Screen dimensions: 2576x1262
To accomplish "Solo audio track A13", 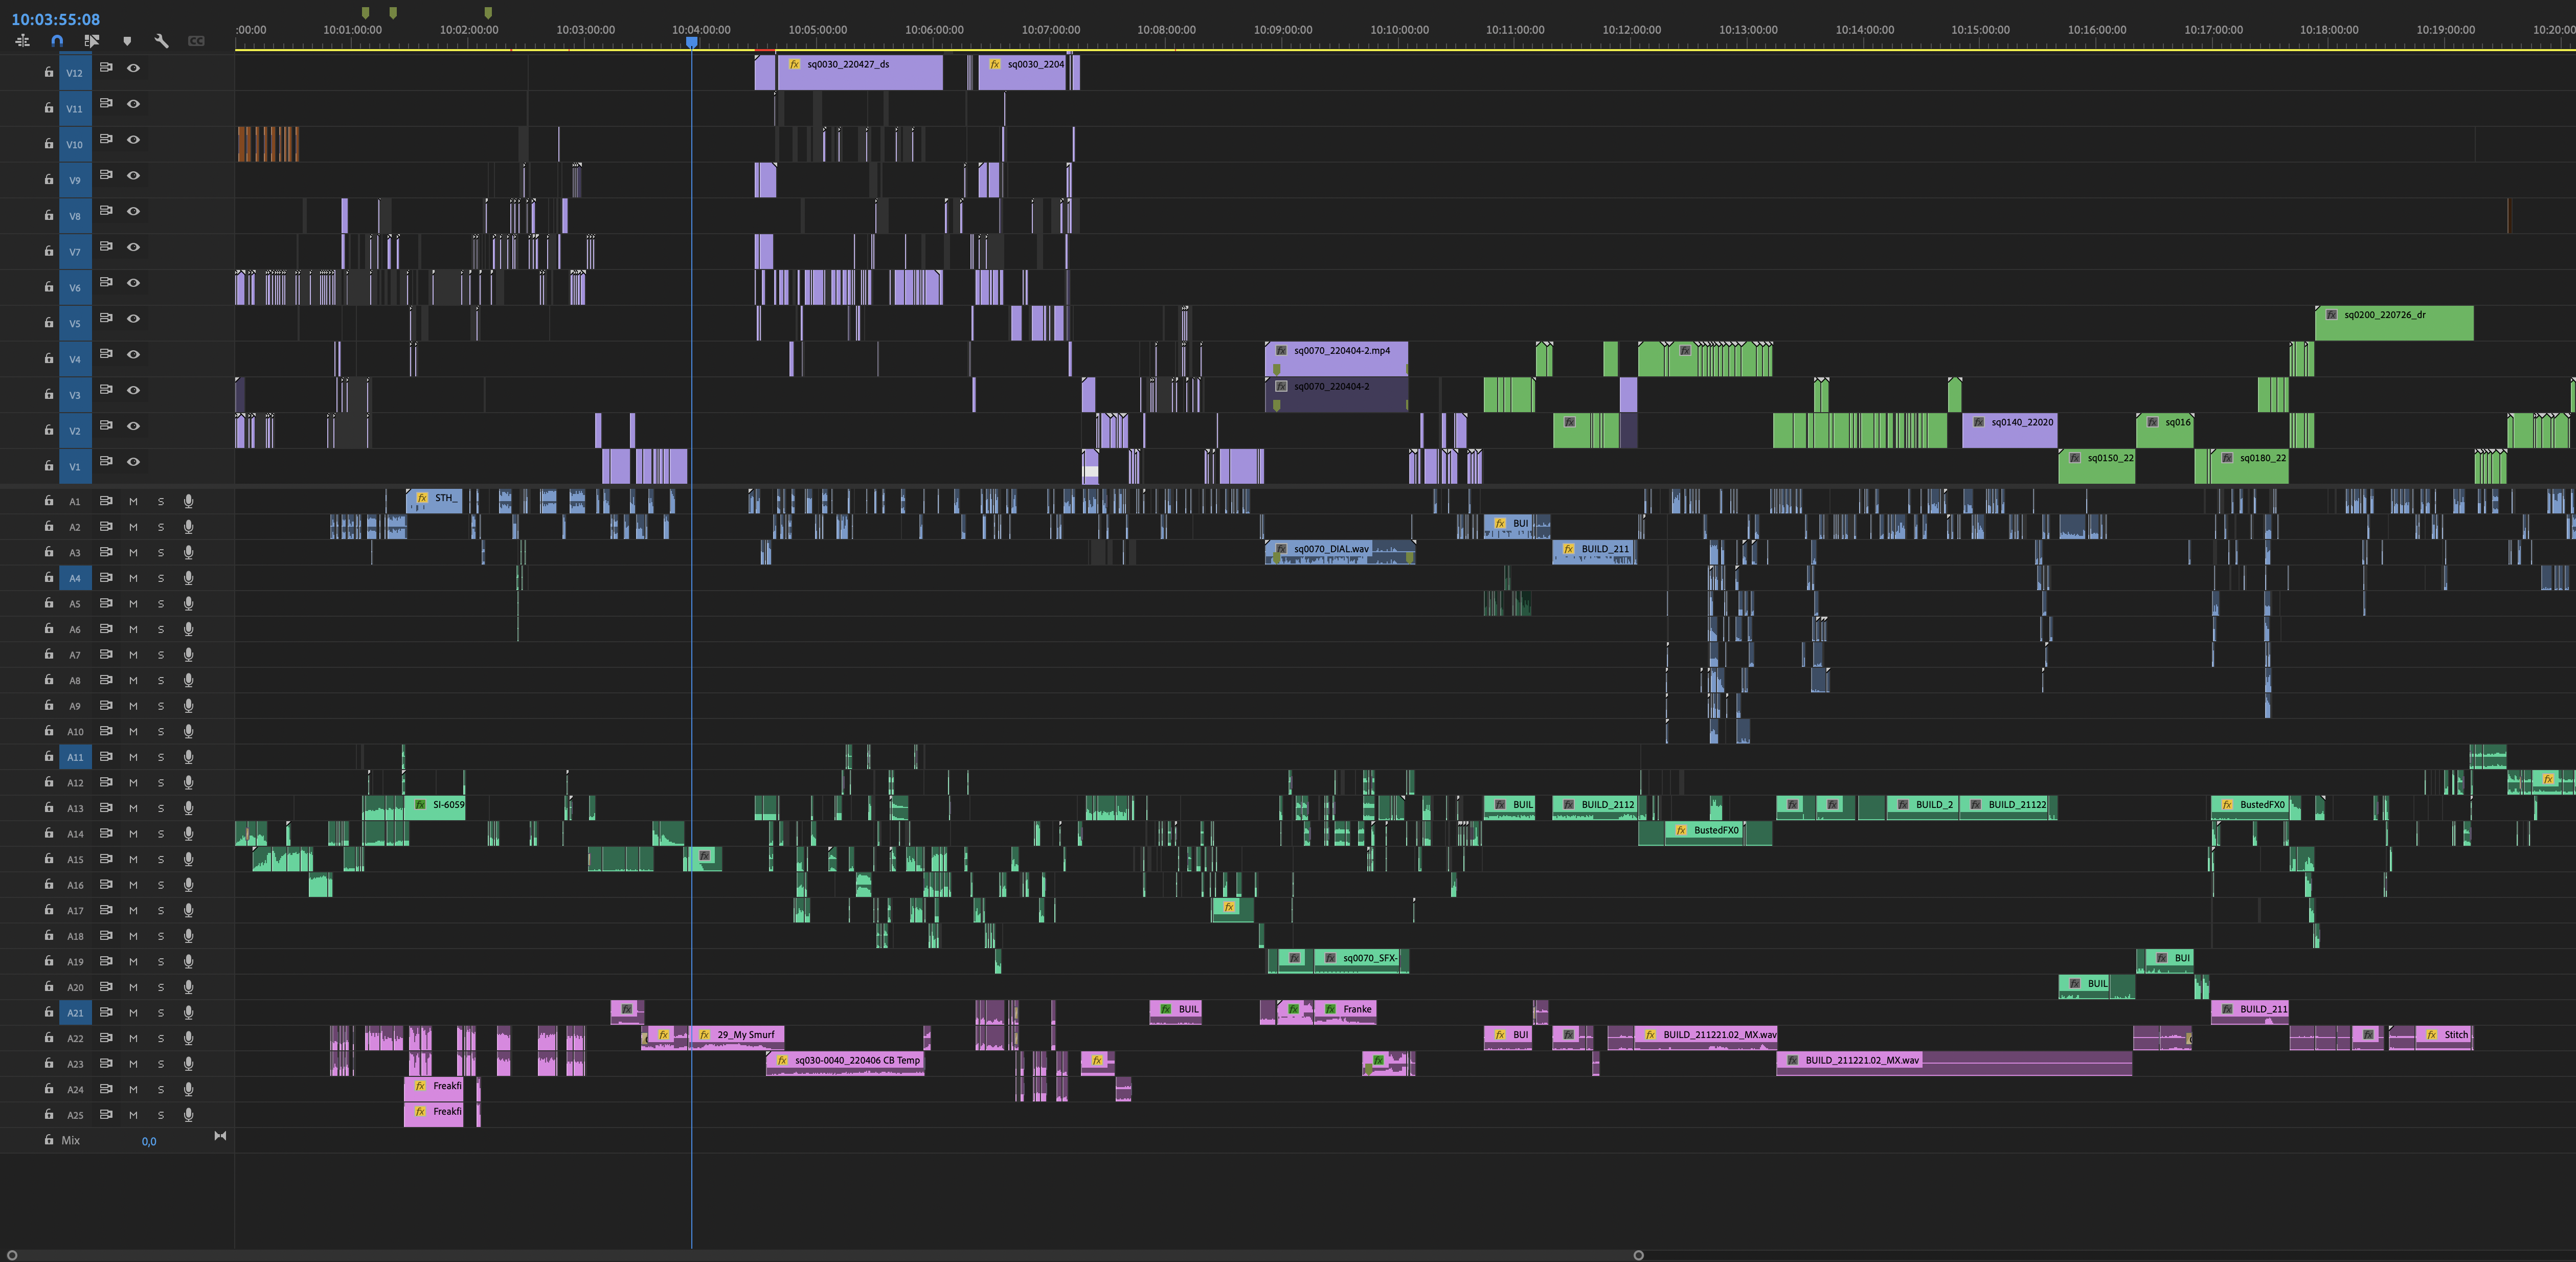I will [x=160, y=808].
